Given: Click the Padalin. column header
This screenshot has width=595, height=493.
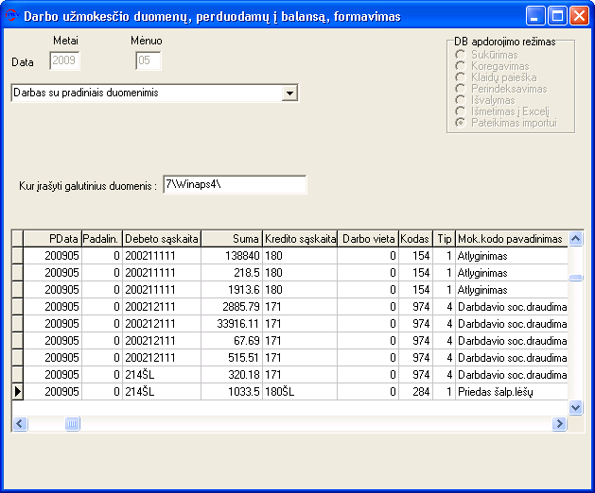Looking at the screenshot, I should [102, 239].
